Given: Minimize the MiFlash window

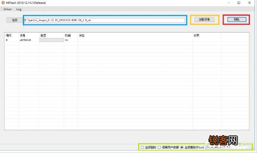Looking at the screenshot, I should [228, 3].
